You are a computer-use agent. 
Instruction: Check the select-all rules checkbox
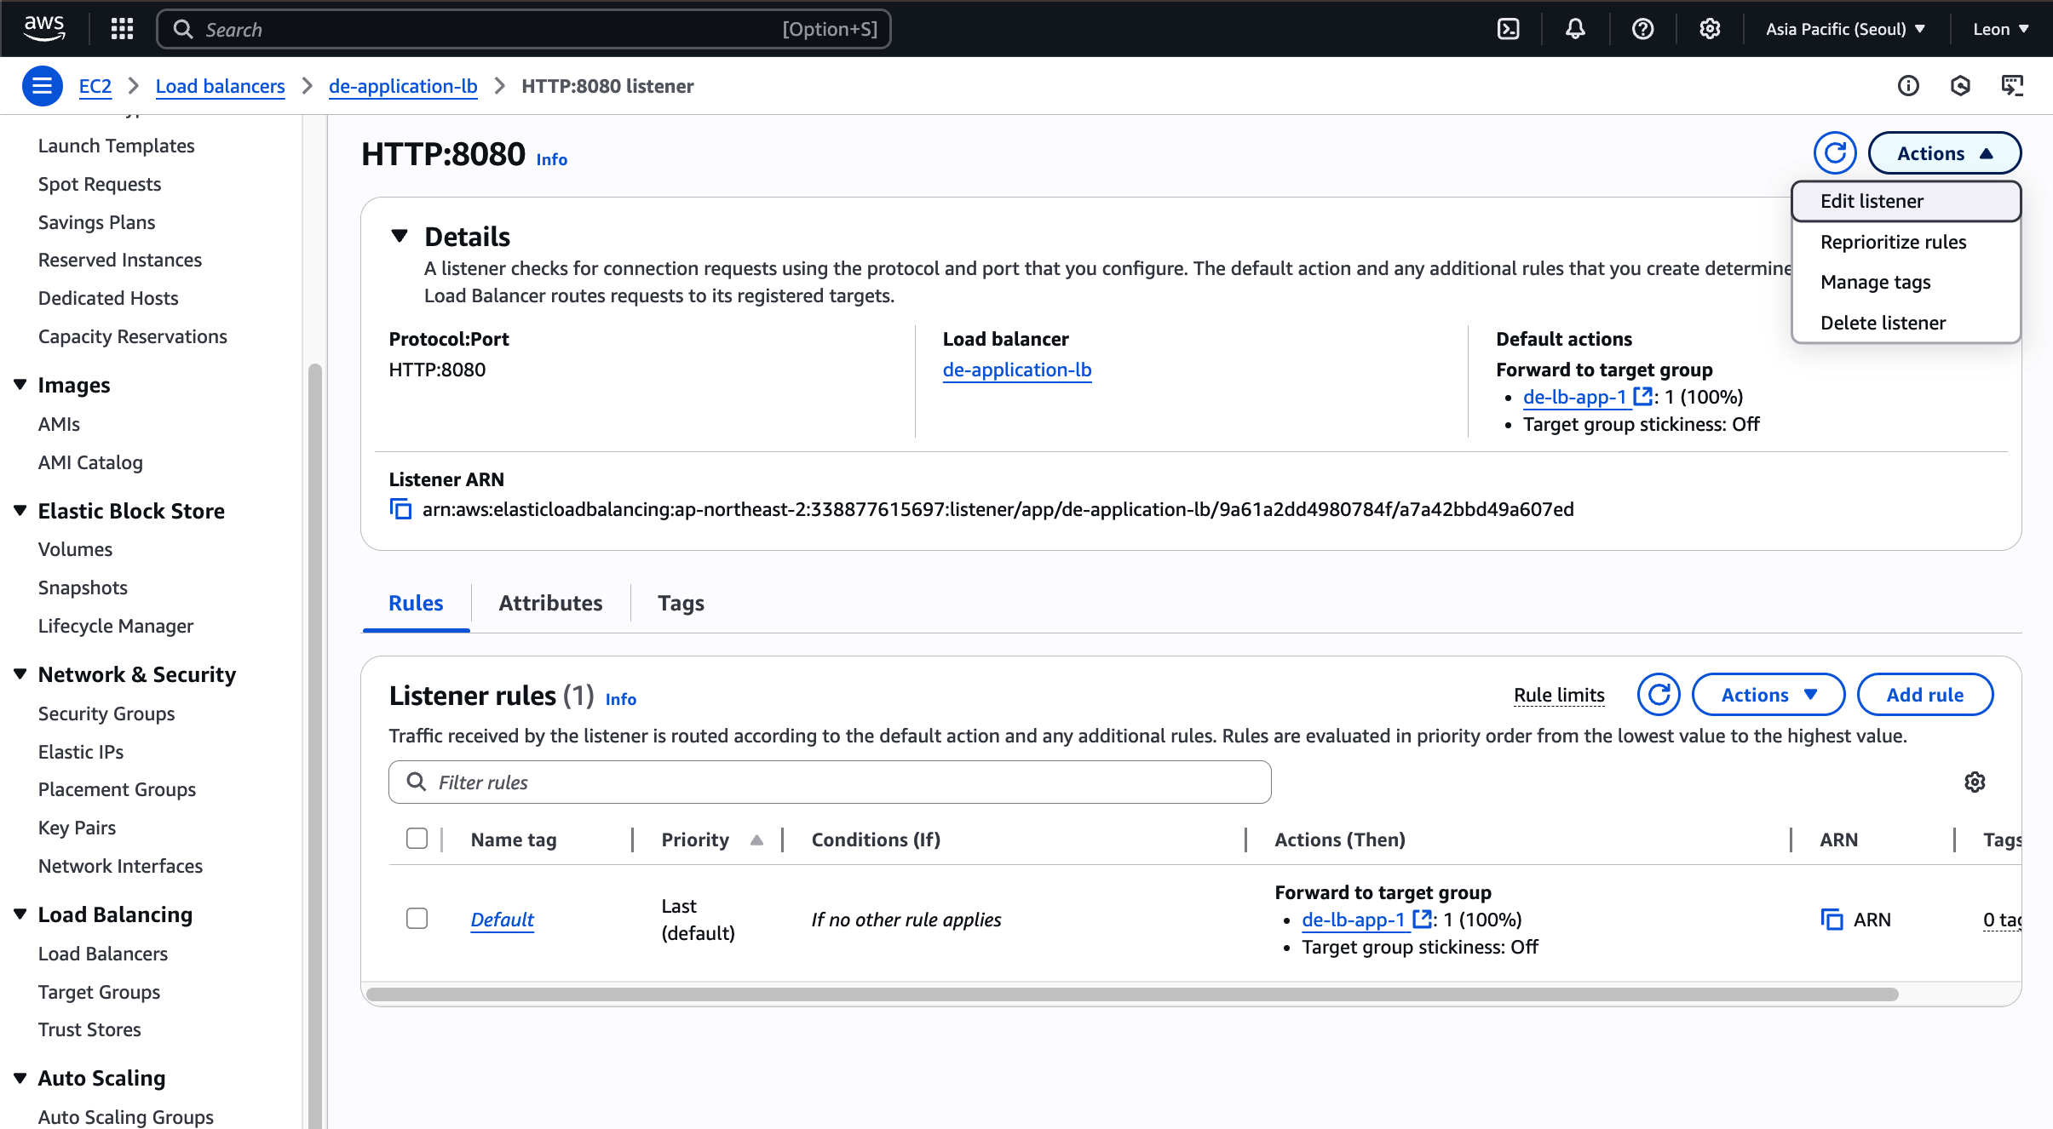pos(417,839)
